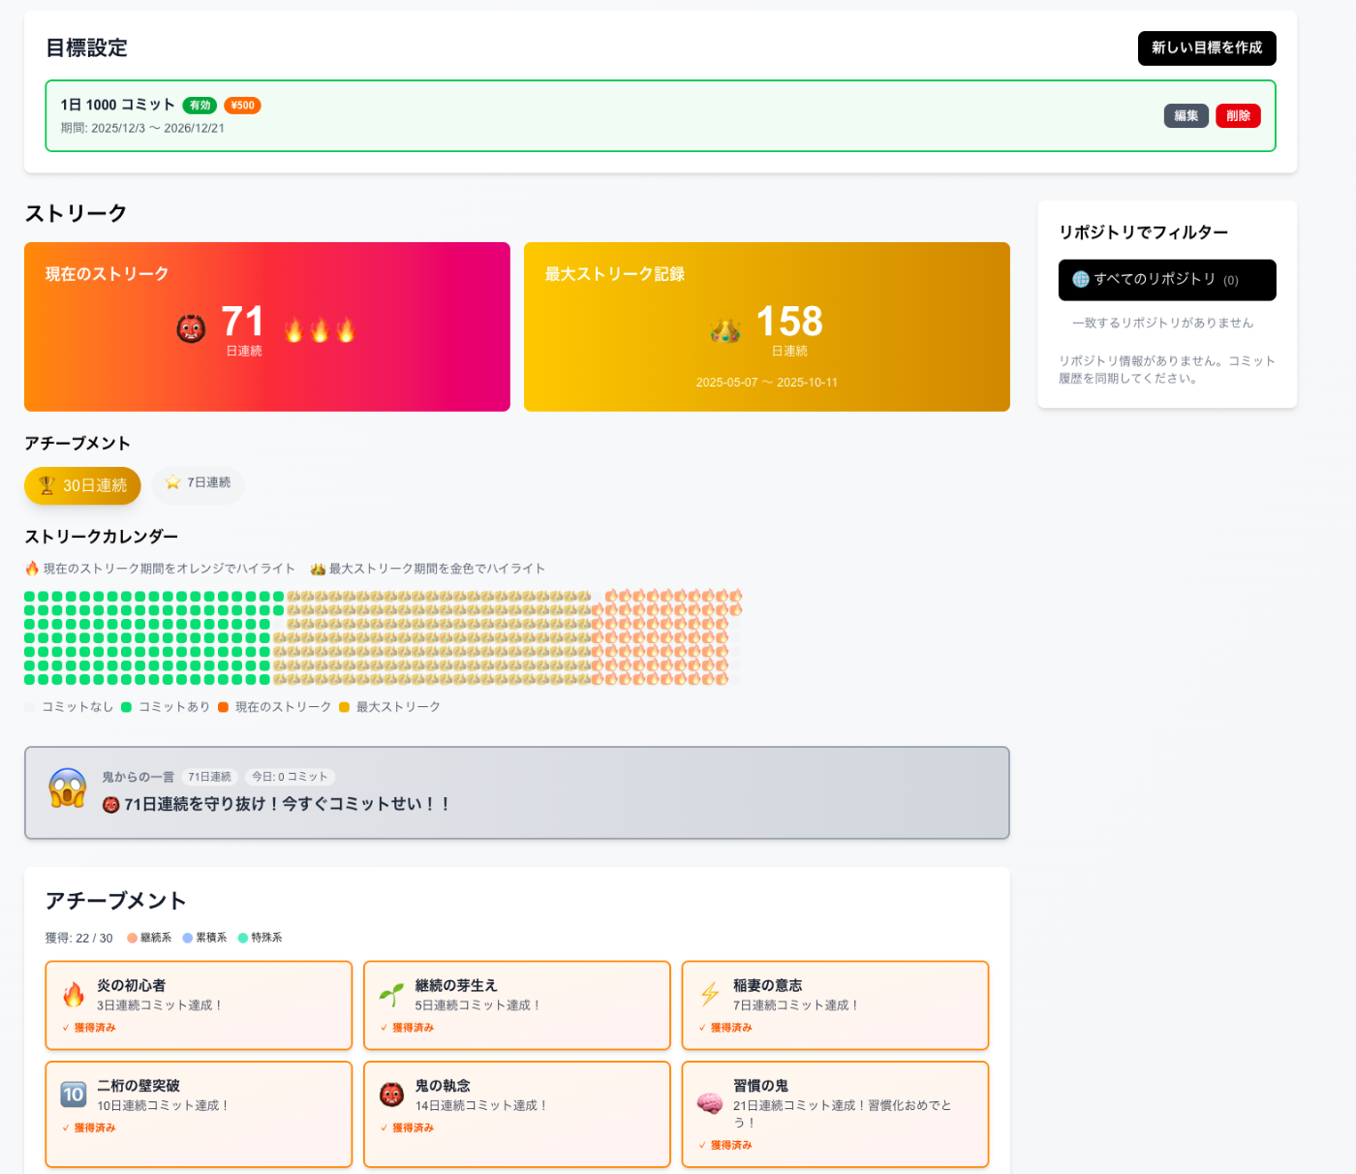The image size is (1356, 1174).
Task: Click the crown emoji on the max streak card
Action: [726, 329]
